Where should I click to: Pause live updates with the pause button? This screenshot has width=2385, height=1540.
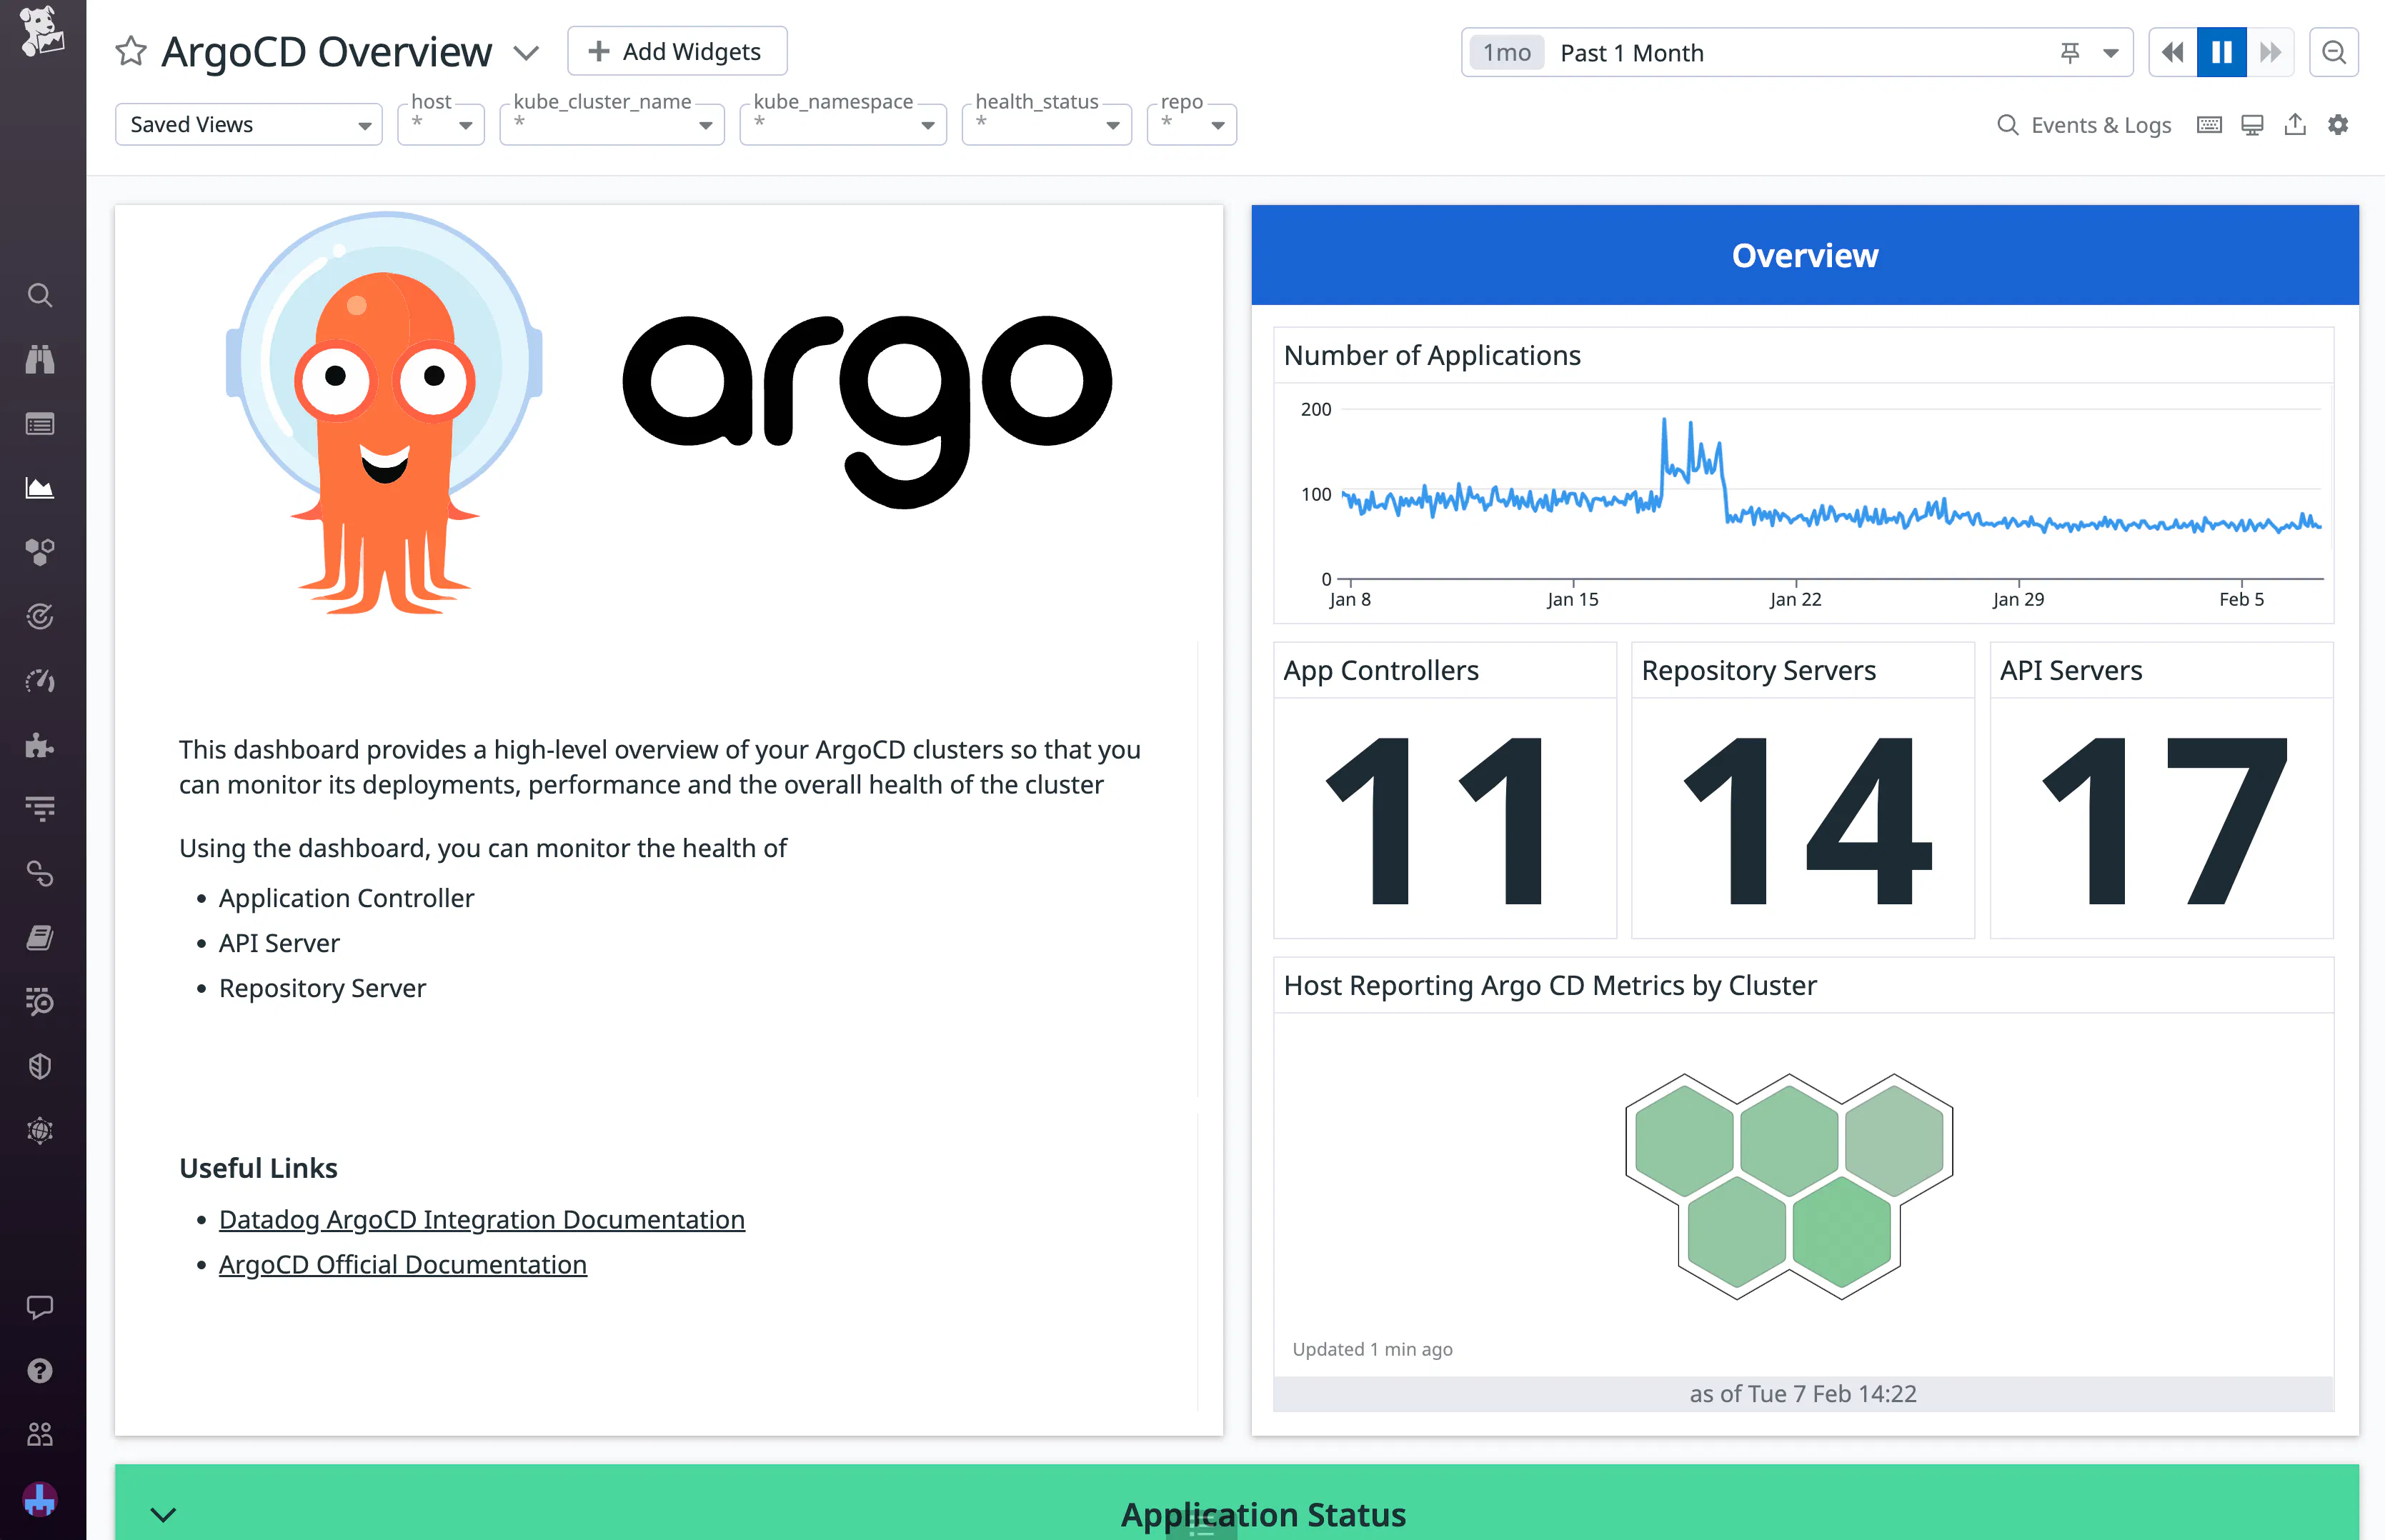coord(2221,51)
